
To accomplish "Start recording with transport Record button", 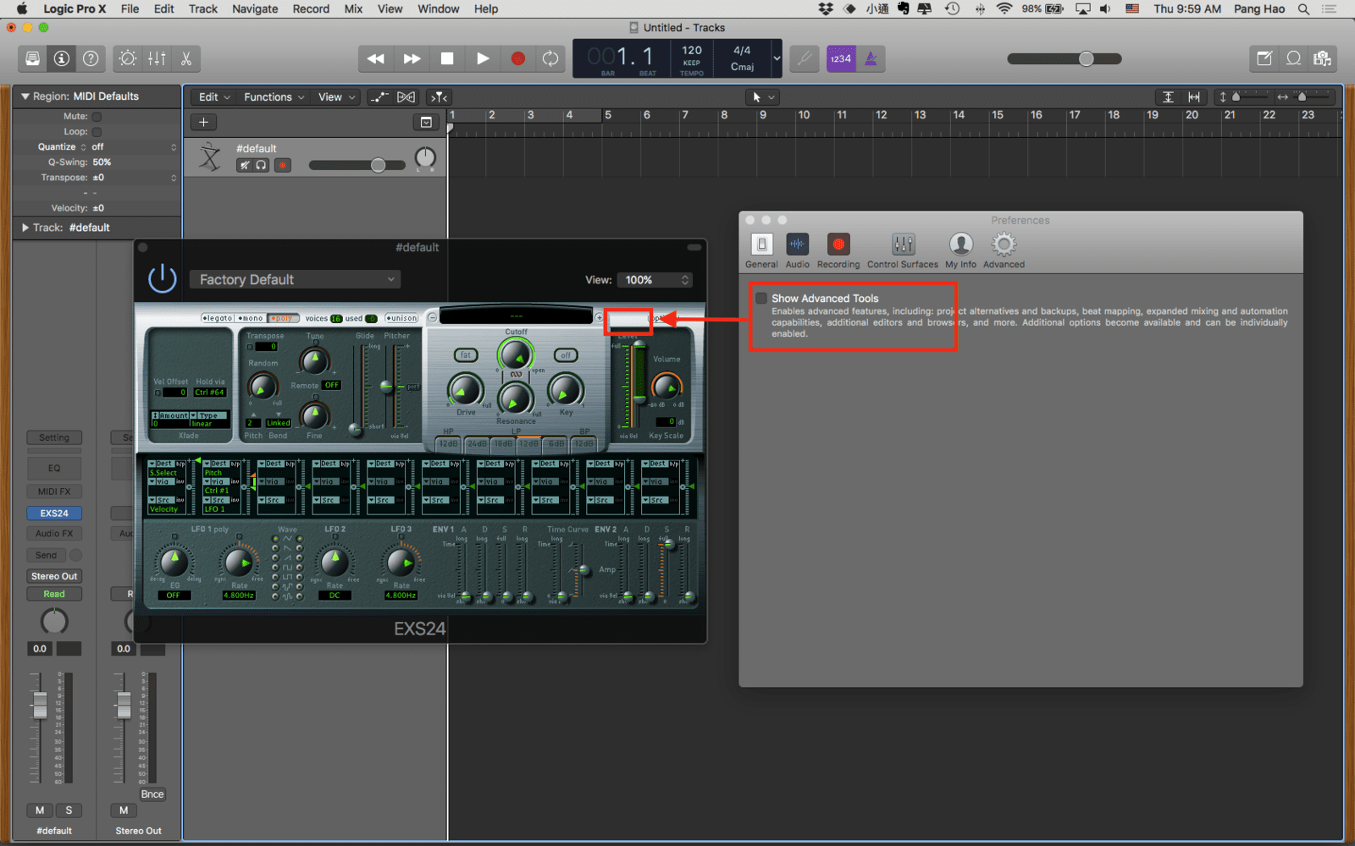I will coord(518,58).
